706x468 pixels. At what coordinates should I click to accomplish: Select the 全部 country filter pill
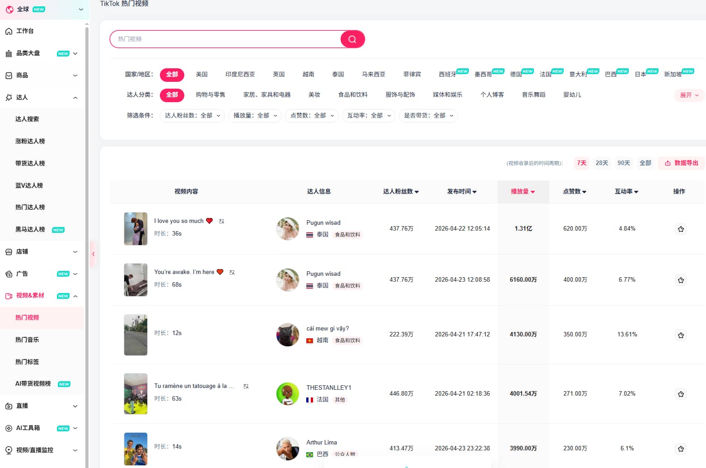point(172,74)
